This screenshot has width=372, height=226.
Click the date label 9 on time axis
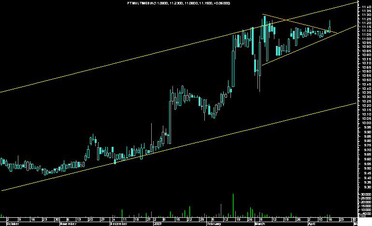click(x=20, y=220)
